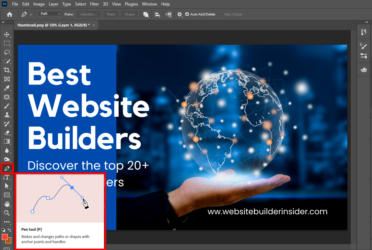Activate the Horizontal Type tool
Image resolution: width=372 pixels, height=250 pixels.
[7, 177]
